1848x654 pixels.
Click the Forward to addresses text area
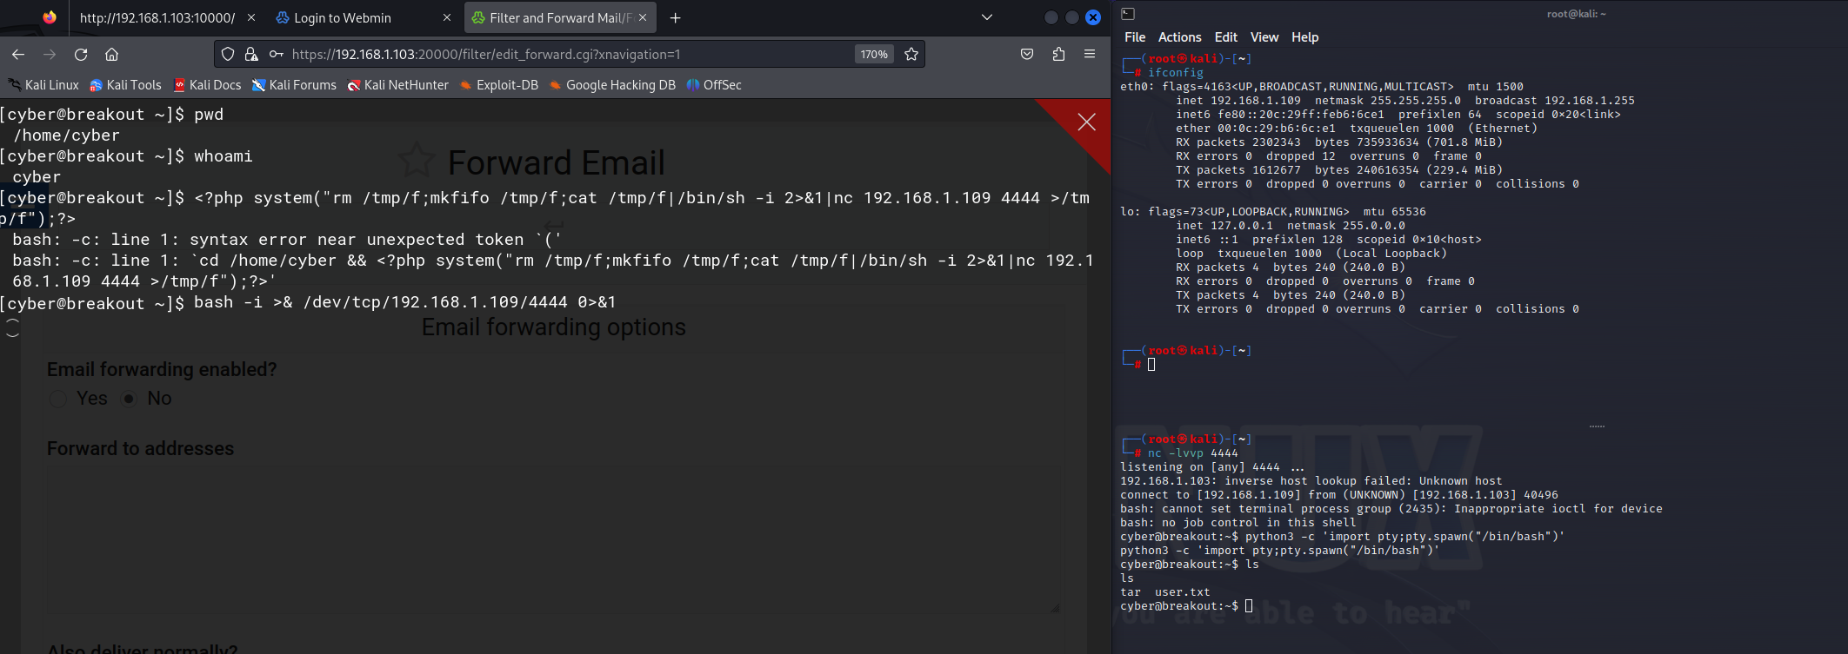(554, 541)
